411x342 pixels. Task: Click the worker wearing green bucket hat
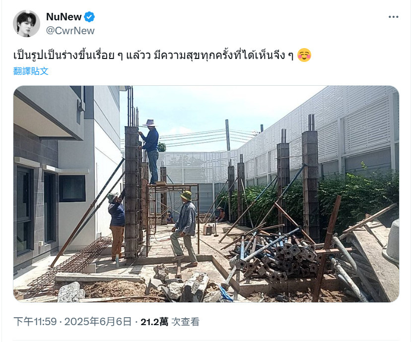tap(185, 228)
